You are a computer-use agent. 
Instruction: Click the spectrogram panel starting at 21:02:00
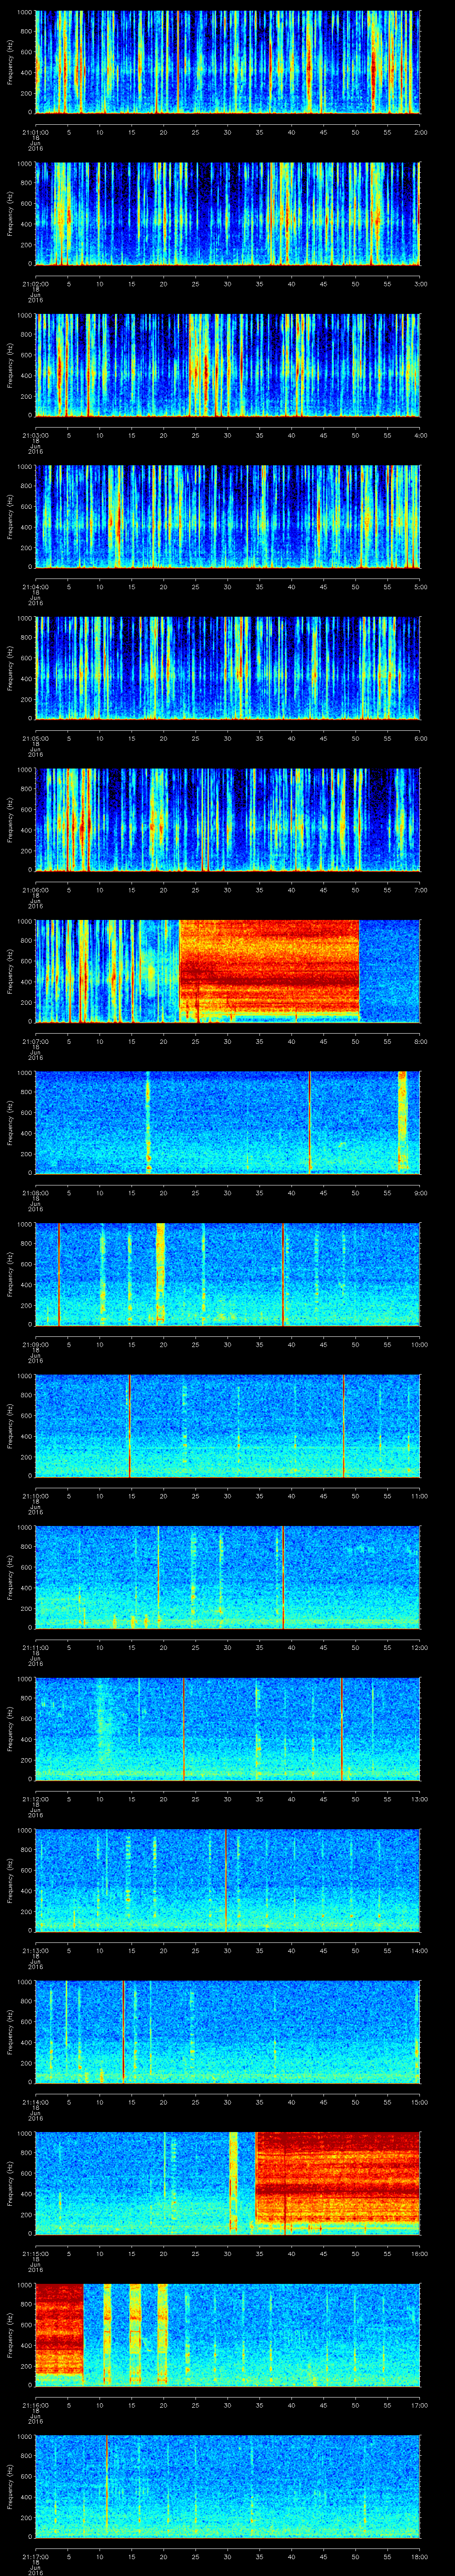pos(227,213)
